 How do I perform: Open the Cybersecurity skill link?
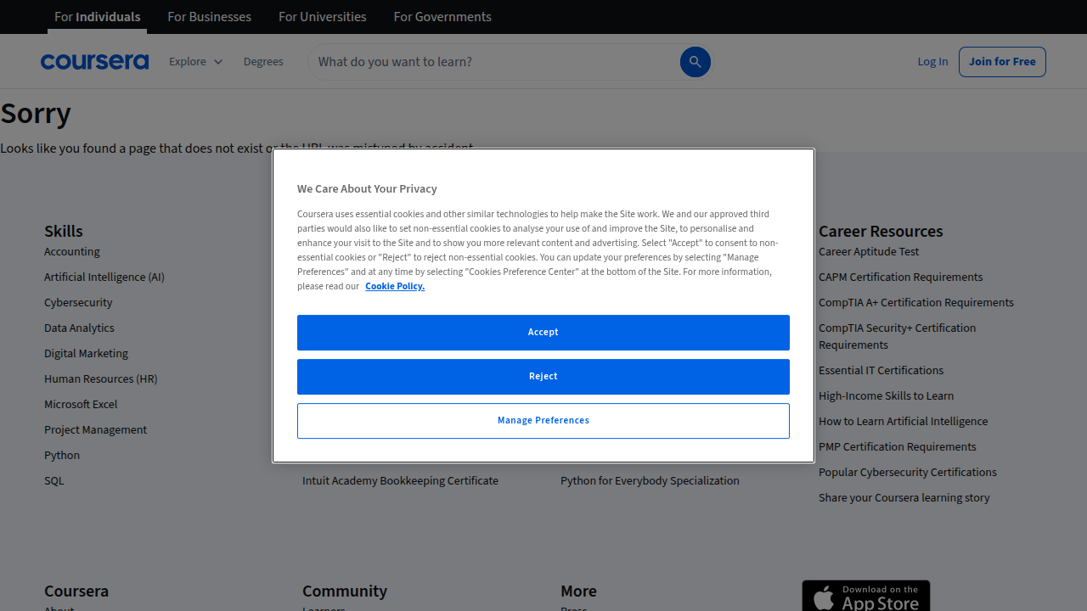pos(78,303)
